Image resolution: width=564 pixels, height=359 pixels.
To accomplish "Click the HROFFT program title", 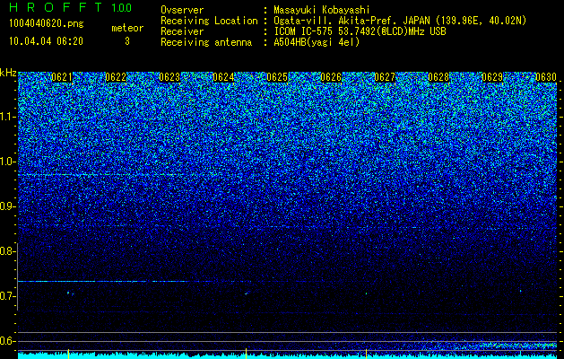I will 56,7.
